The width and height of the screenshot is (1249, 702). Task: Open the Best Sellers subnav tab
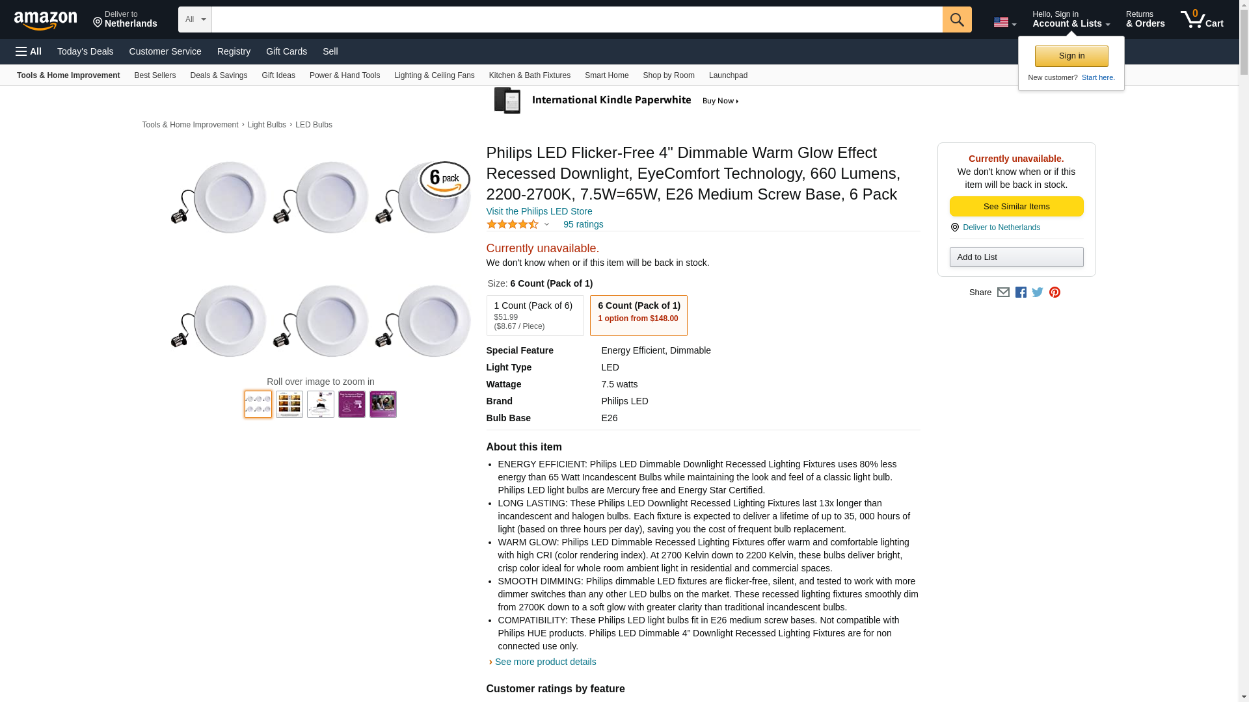pyautogui.click(x=155, y=75)
